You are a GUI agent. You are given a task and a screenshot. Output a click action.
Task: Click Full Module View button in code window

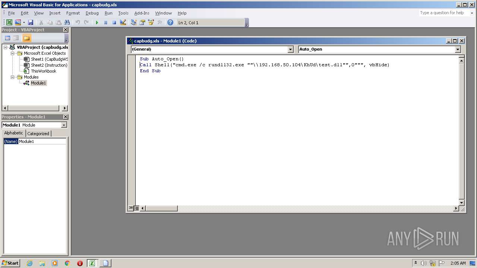click(x=136, y=208)
